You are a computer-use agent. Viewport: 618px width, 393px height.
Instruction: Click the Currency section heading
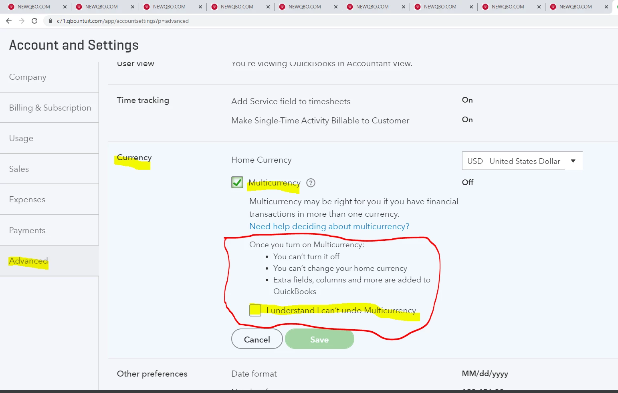134,157
